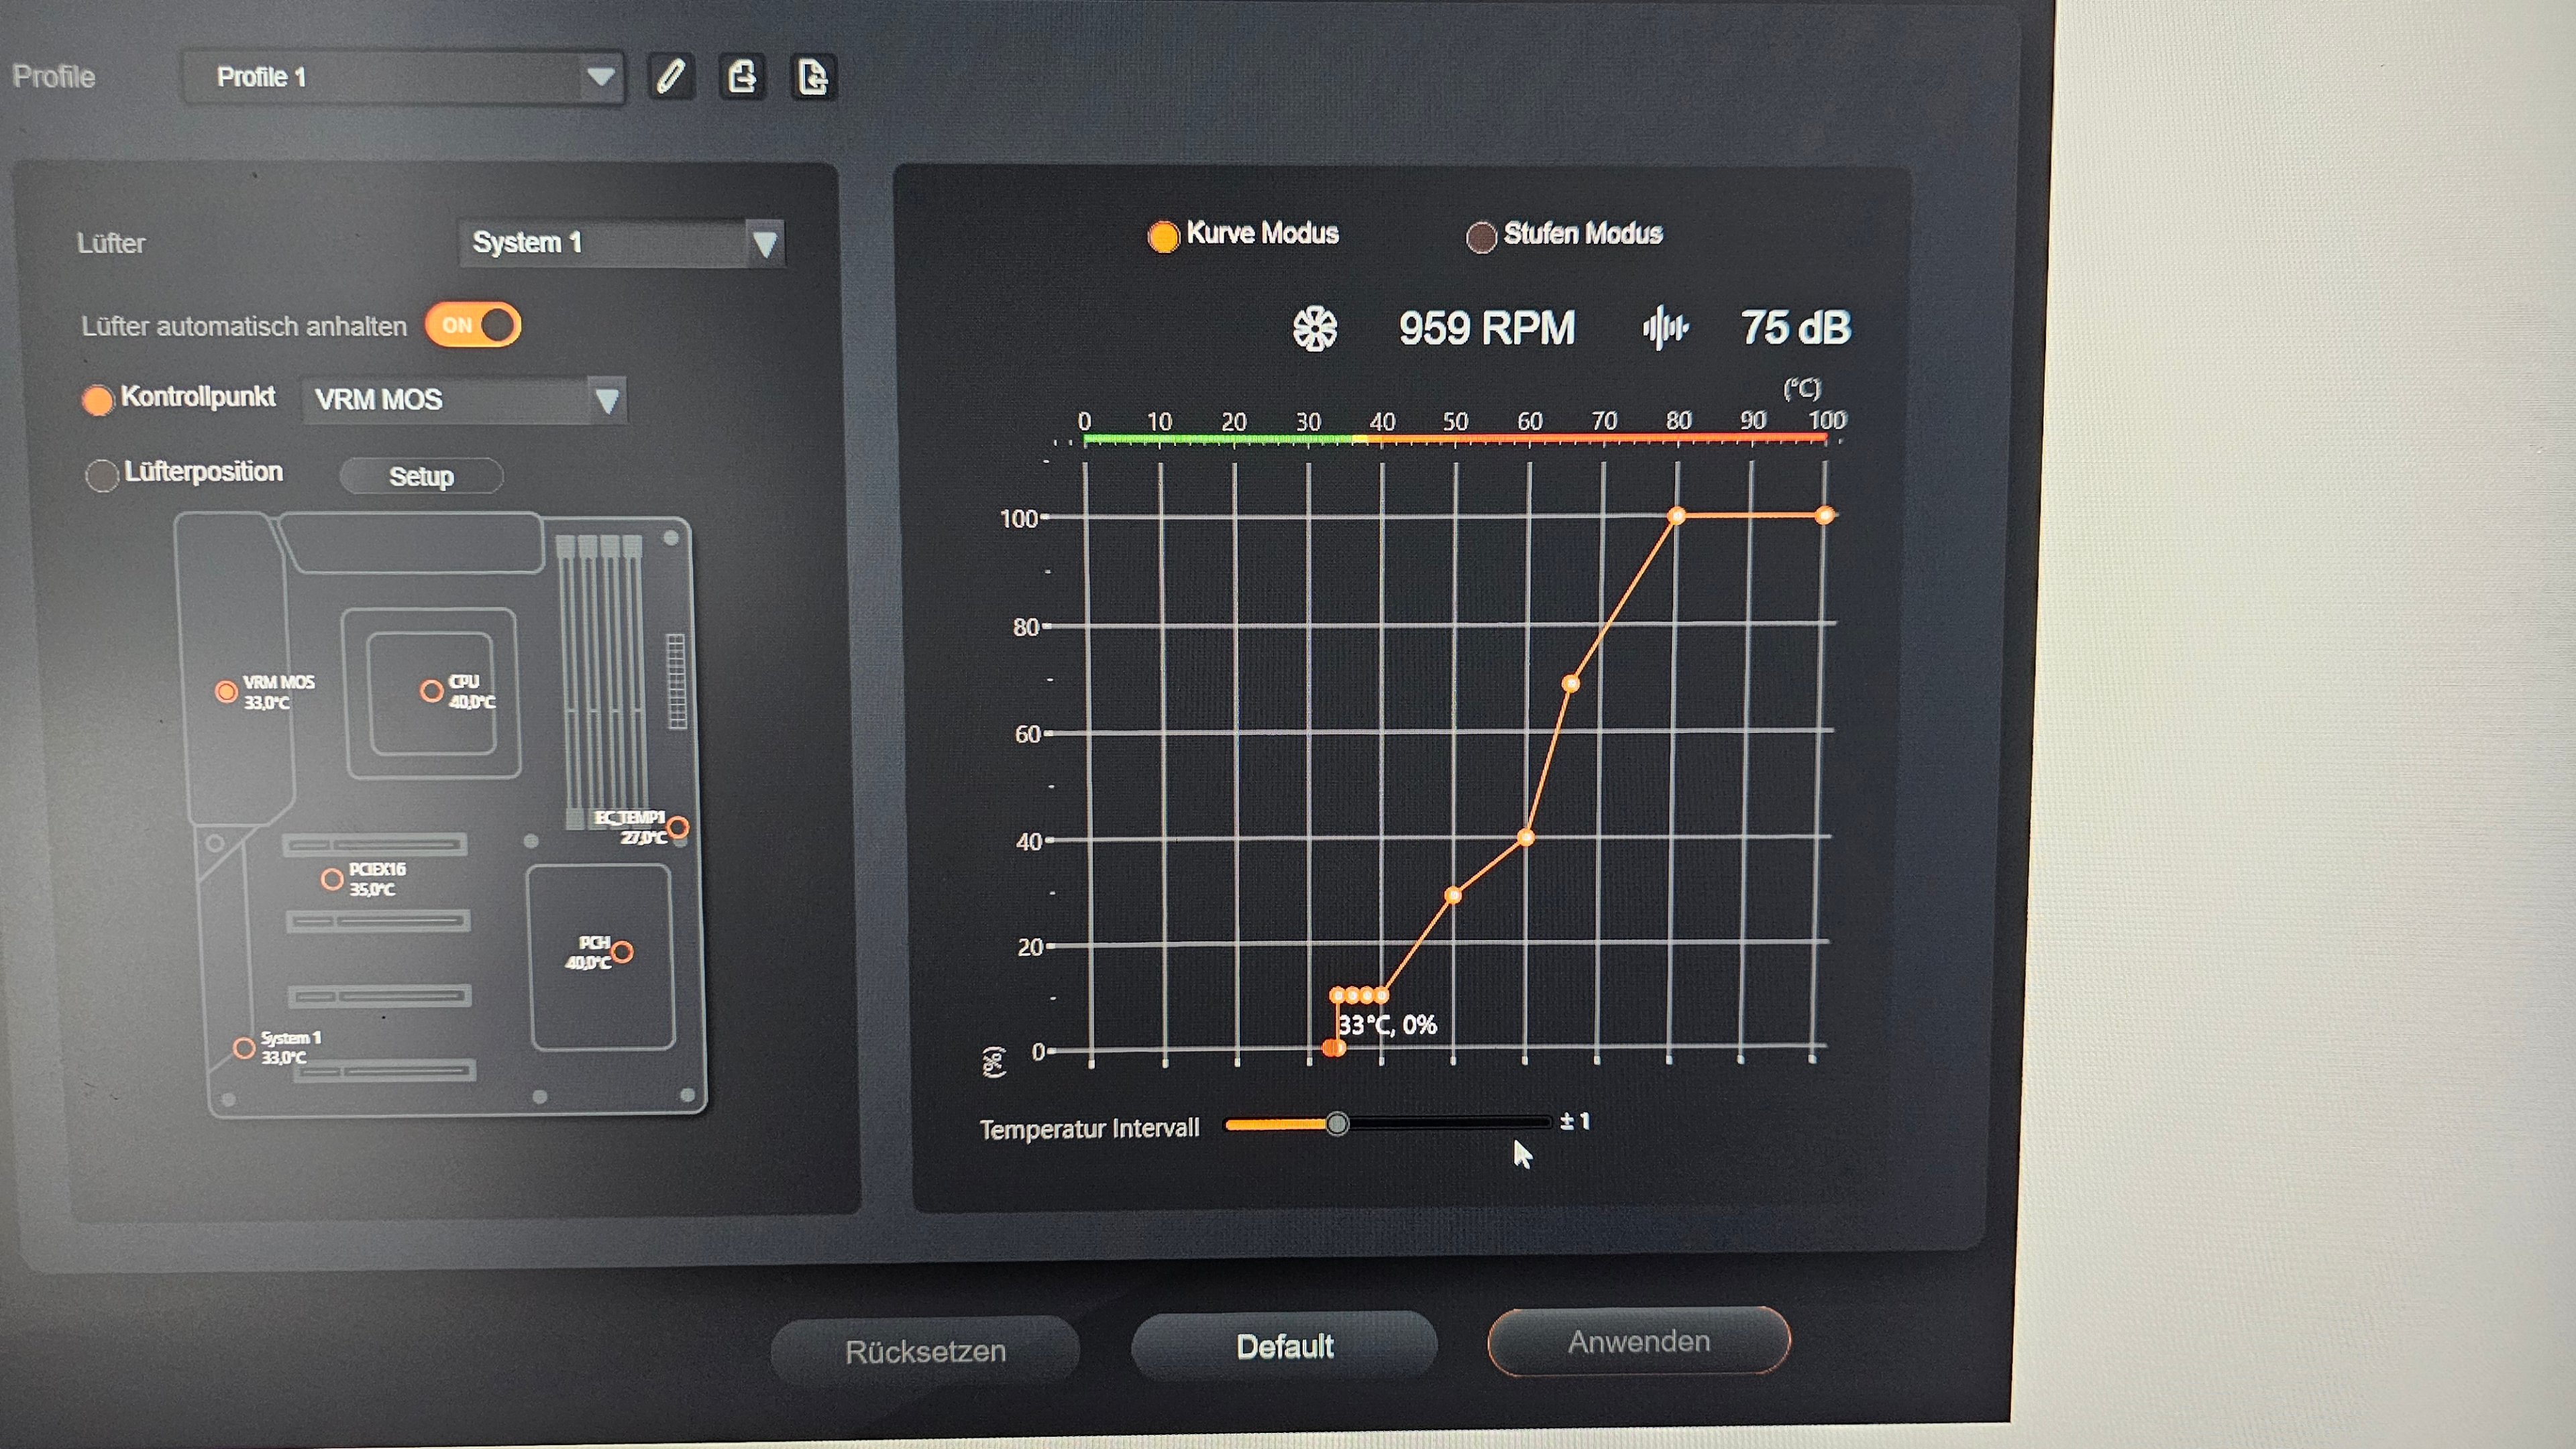The height and width of the screenshot is (1449, 2576).
Task: Toggle Lüfter automatisch anhalten switch
Action: click(x=473, y=325)
